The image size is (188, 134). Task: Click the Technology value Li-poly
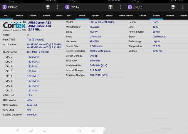click(x=156, y=41)
